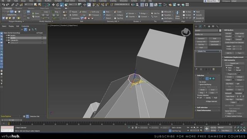Open the Modify Selection panel dropdown
247x139 pixels.
point(46,22)
